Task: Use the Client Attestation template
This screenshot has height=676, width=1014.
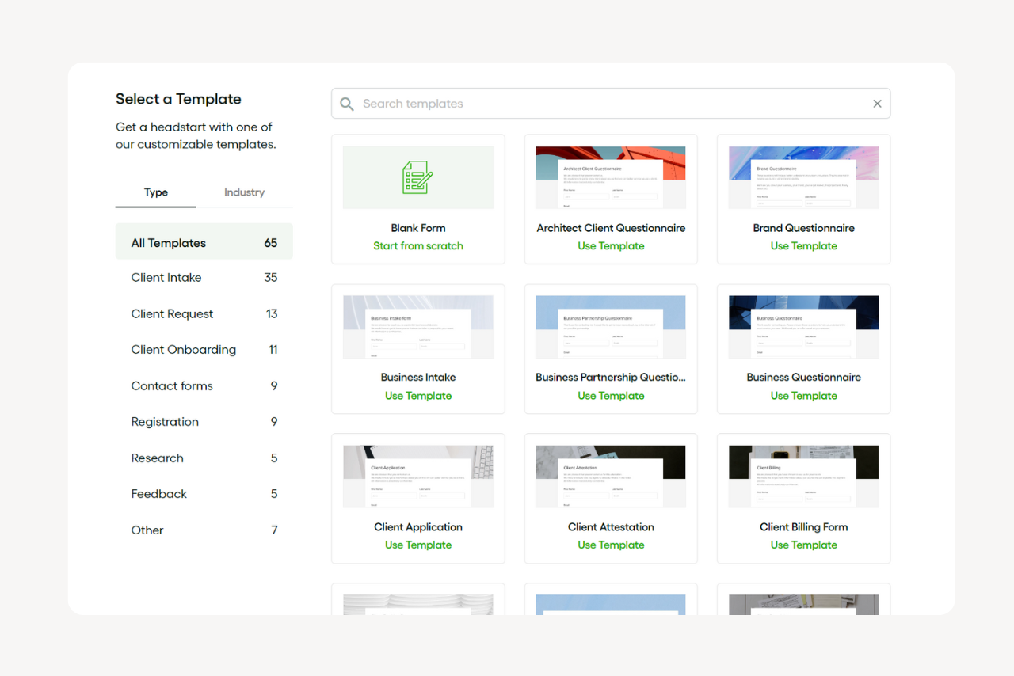Action: pos(611,545)
